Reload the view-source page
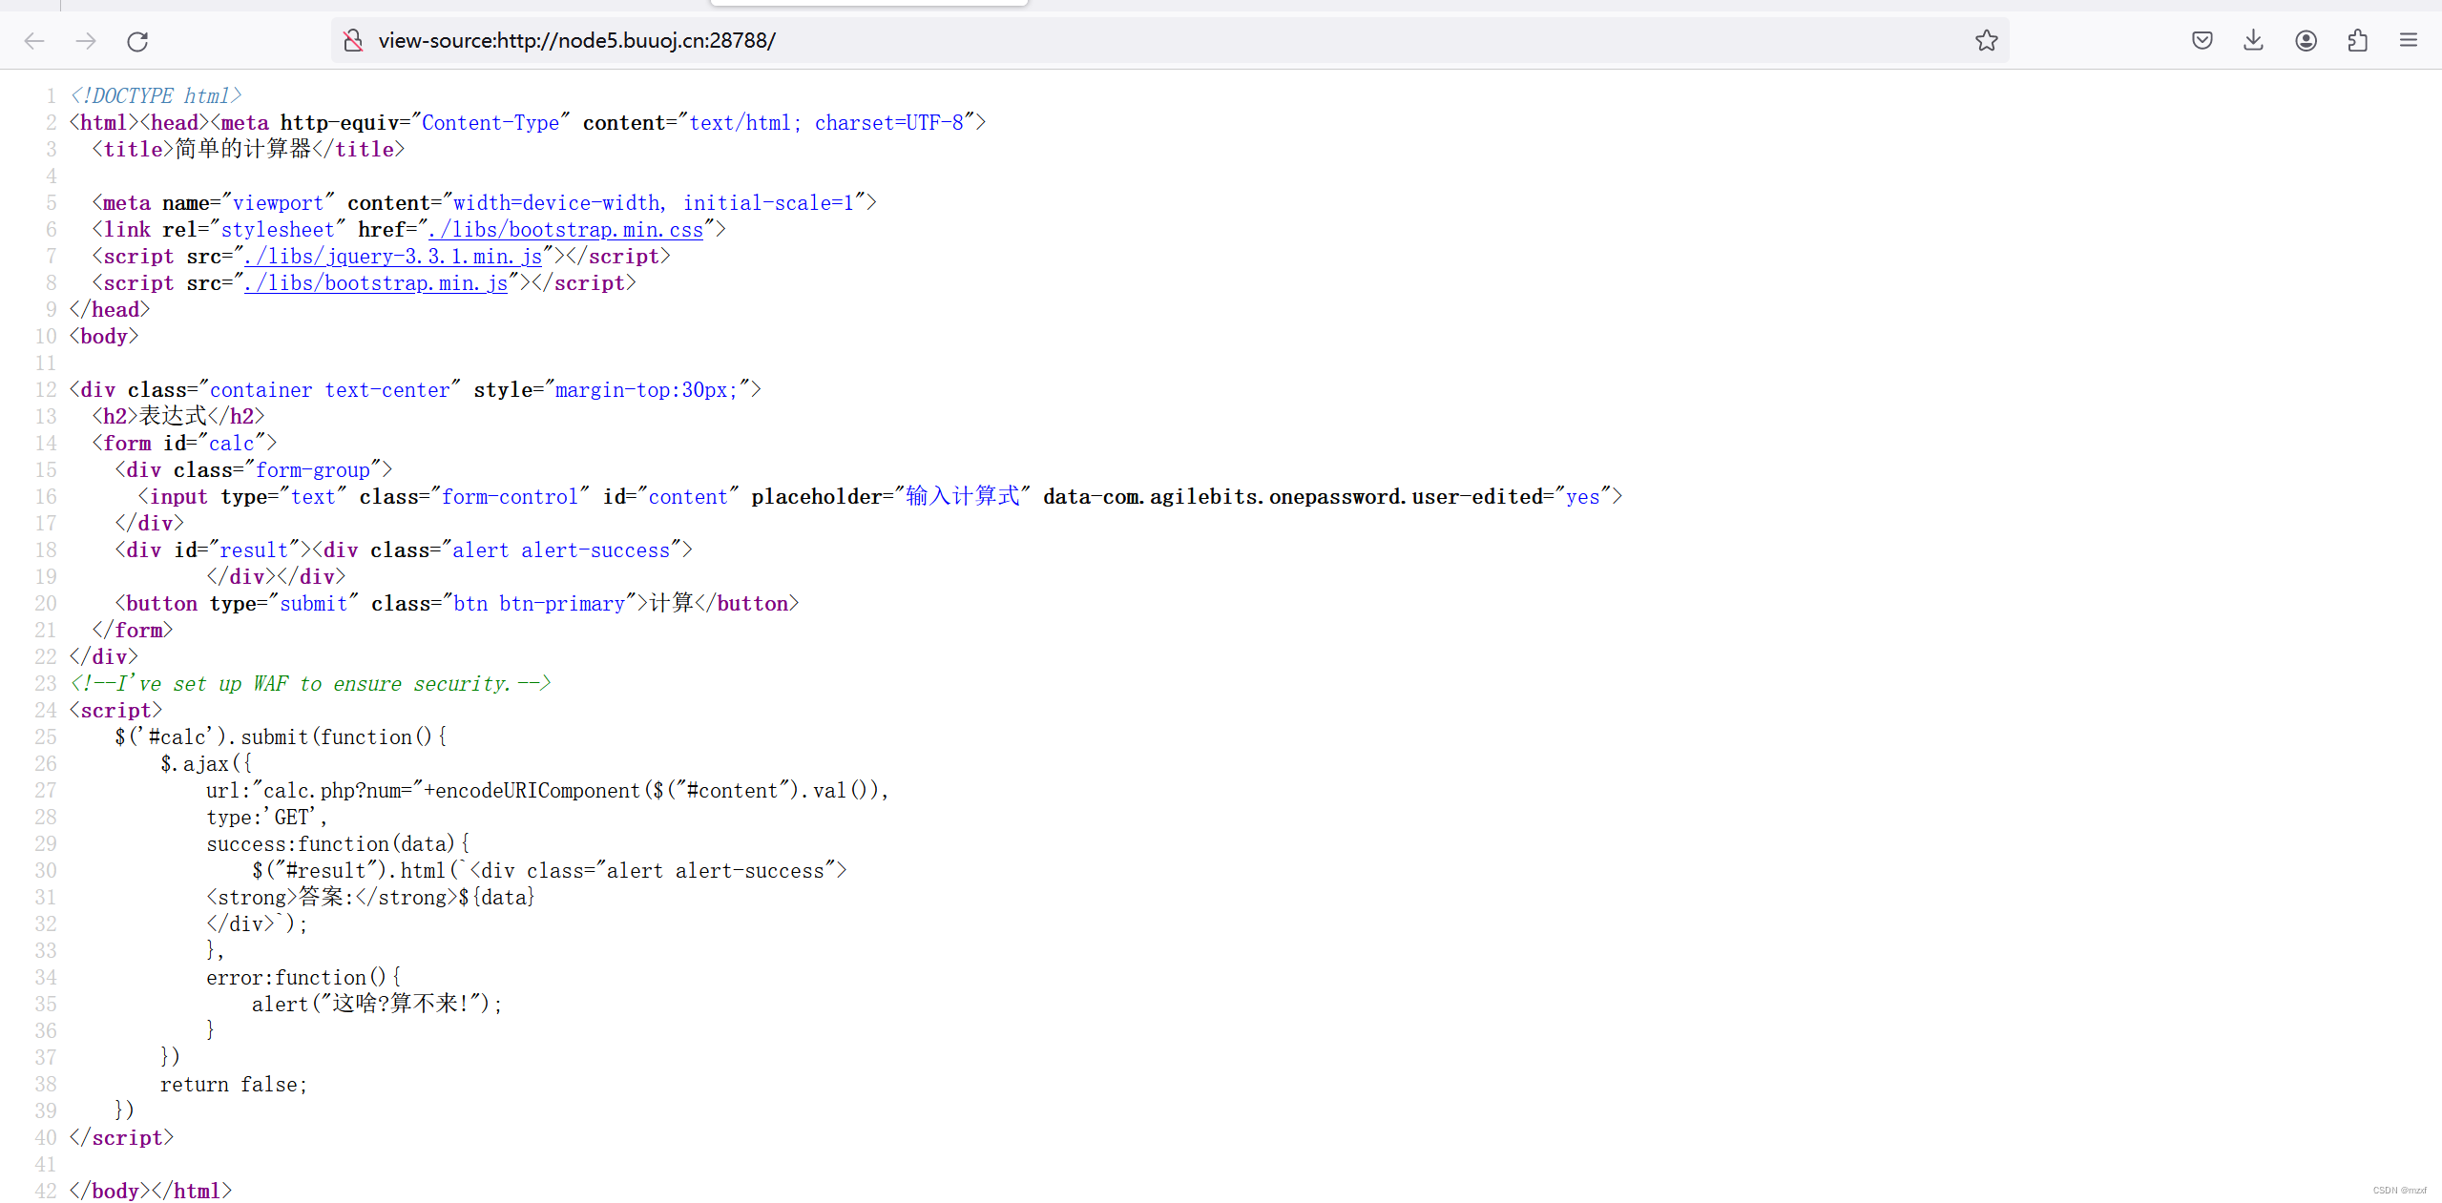This screenshot has width=2442, height=1203. pos(136,40)
